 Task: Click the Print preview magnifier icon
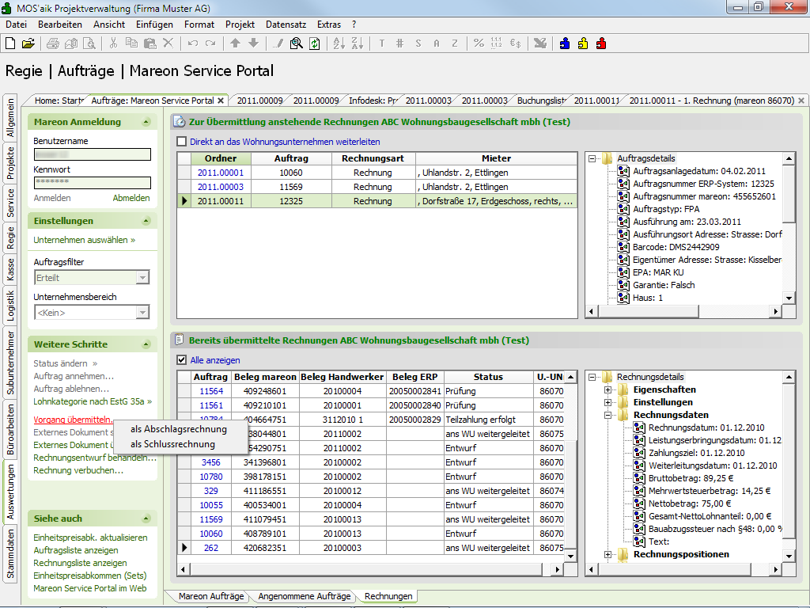tap(89, 44)
